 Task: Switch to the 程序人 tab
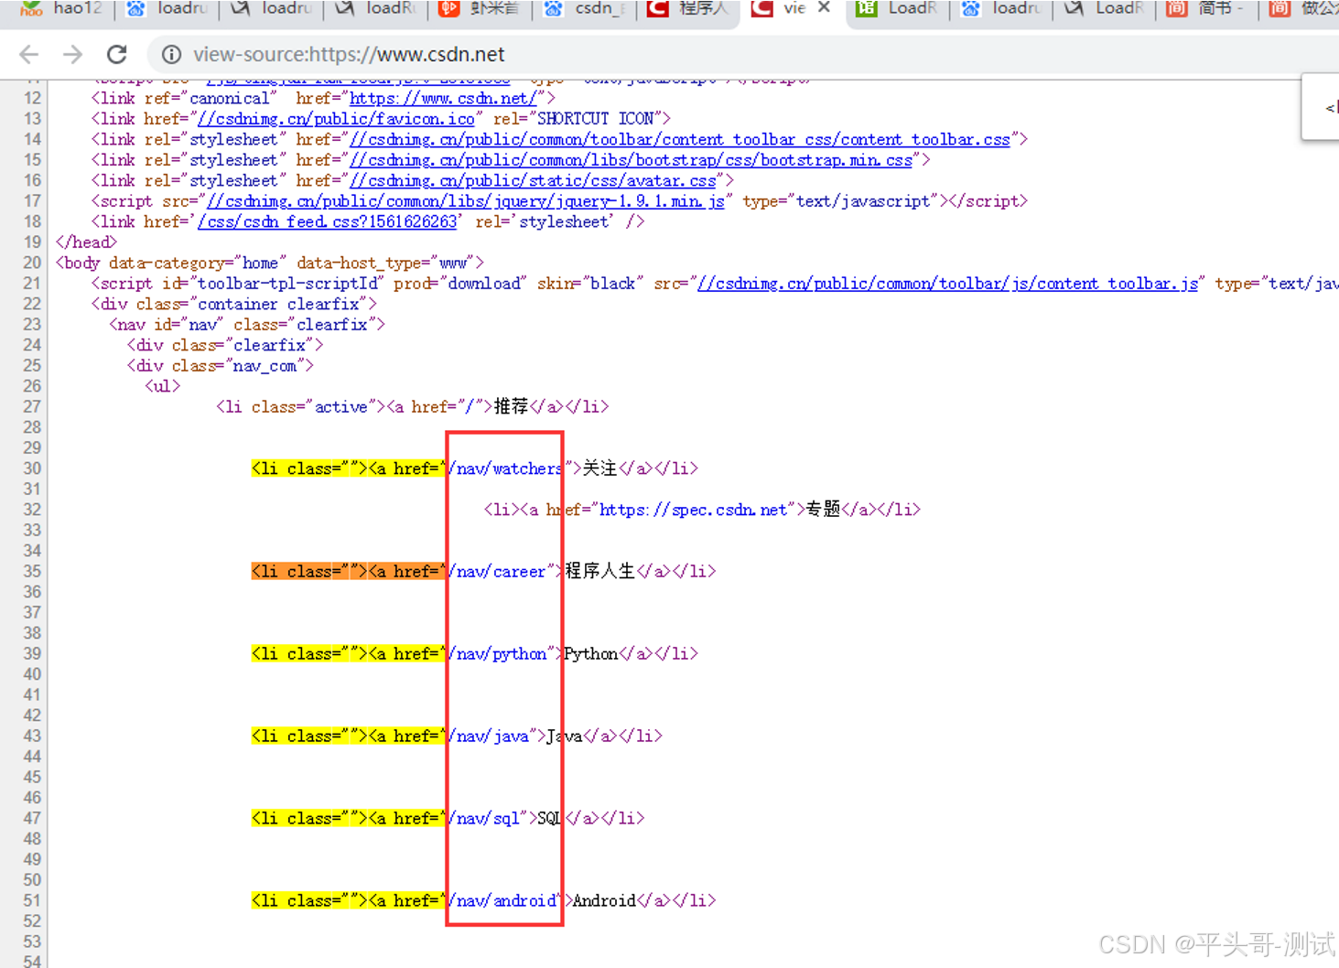[687, 8]
